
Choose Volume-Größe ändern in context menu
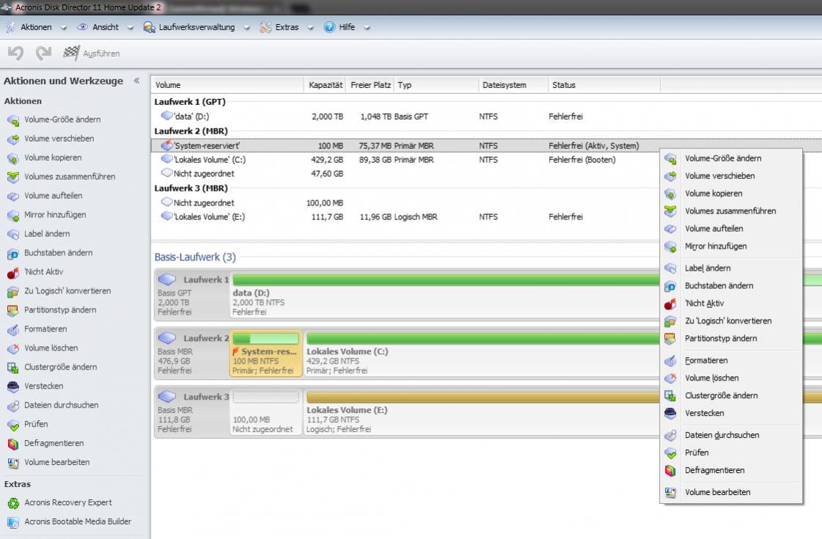coord(731,158)
